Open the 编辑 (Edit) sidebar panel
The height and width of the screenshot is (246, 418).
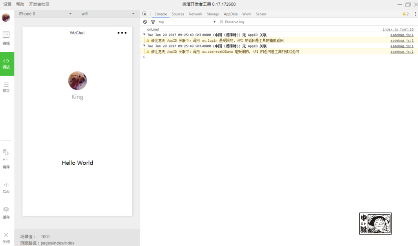coord(6,38)
